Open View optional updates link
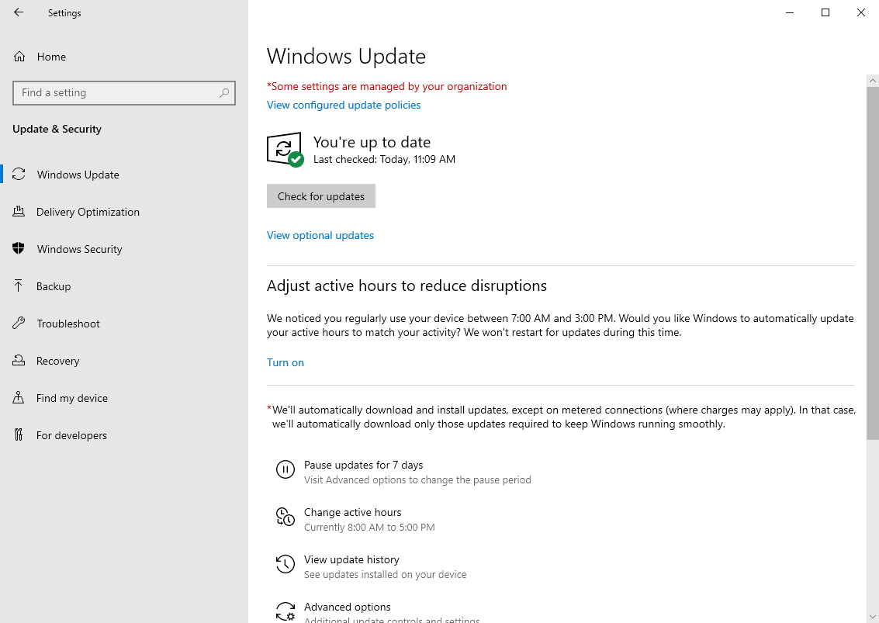879x623 pixels. tap(320, 235)
